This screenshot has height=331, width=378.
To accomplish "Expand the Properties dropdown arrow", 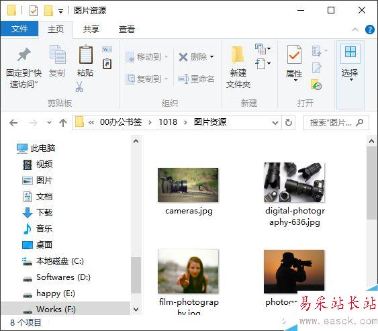I will coord(295,80).
